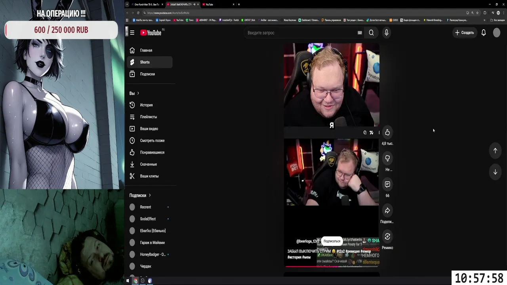This screenshot has width=507, height=285.
Task: Click Подписаться to subscribe
Action: point(332,241)
